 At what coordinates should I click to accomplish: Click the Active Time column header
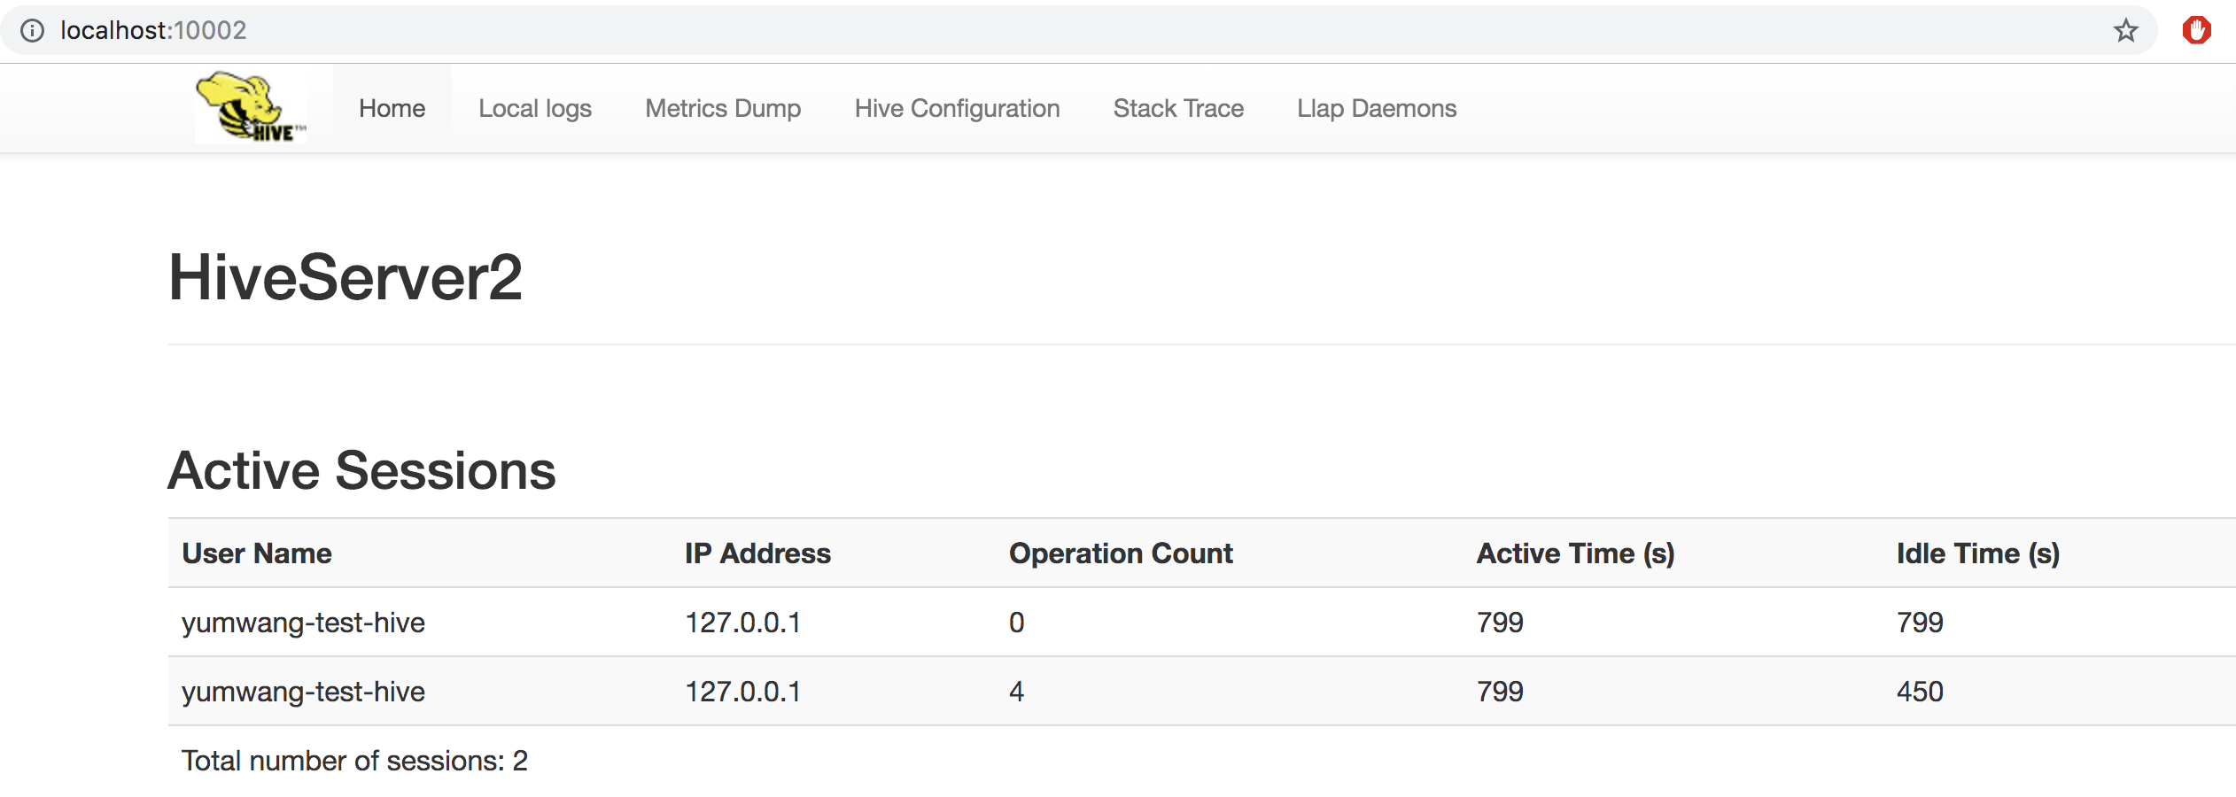[1575, 553]
